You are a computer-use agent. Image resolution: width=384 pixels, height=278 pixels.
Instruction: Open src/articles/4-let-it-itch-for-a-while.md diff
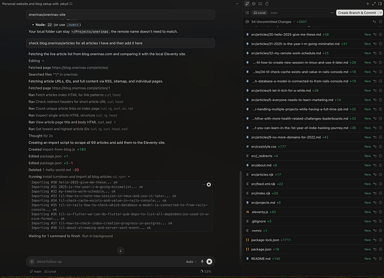coord(281,91)
